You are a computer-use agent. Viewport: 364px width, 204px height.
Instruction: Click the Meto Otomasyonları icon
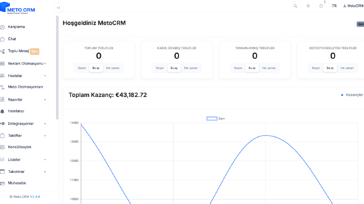2,87
